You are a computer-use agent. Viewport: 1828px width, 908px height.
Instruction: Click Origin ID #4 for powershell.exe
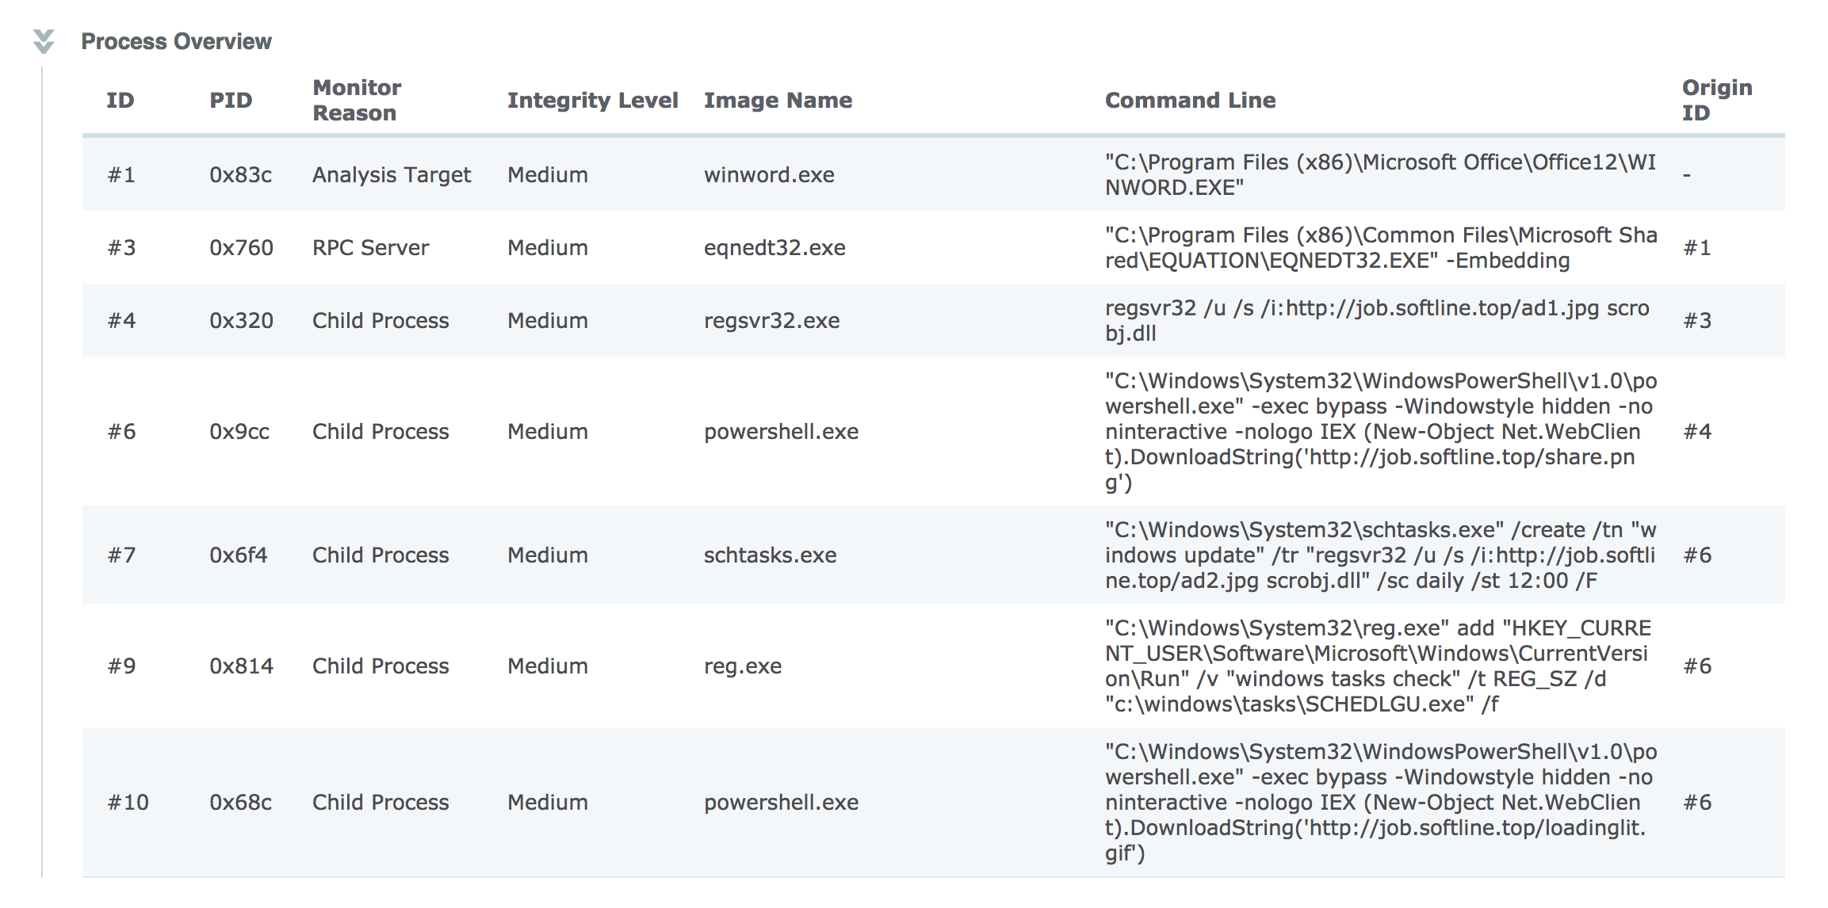tap(1696, 431)
